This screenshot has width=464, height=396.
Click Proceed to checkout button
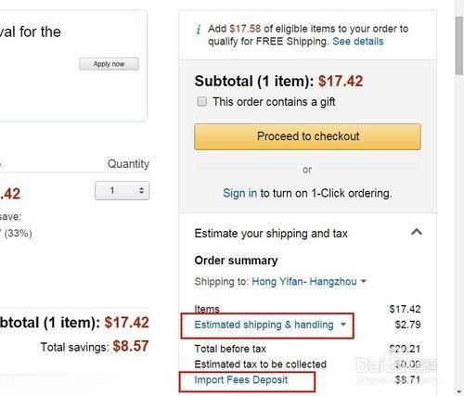click(307, 136)
